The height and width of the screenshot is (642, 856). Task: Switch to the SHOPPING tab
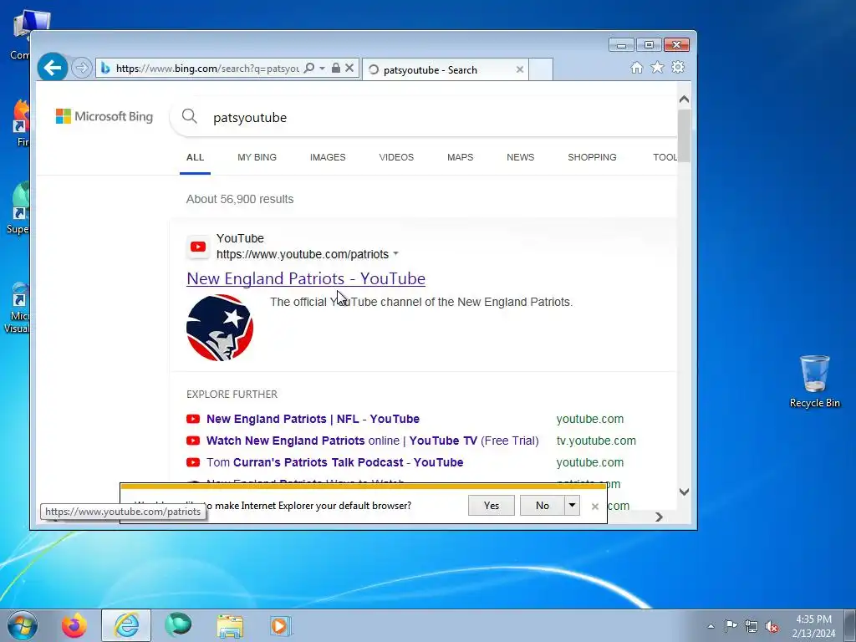tap(592, 157)
